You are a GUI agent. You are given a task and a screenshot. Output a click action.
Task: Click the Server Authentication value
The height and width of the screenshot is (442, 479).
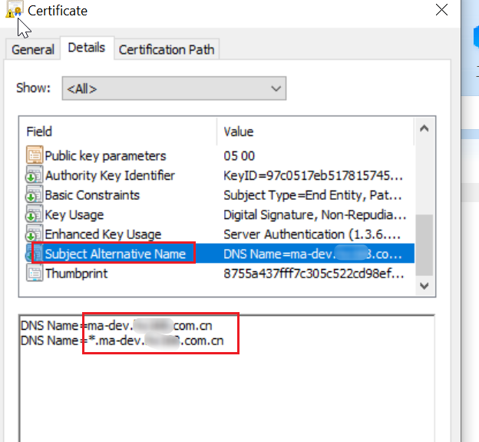312,234
